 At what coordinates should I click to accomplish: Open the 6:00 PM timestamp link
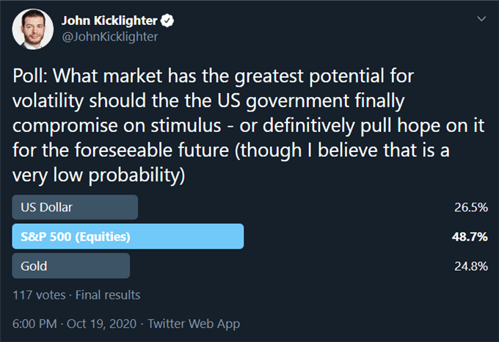pos(34,324)
